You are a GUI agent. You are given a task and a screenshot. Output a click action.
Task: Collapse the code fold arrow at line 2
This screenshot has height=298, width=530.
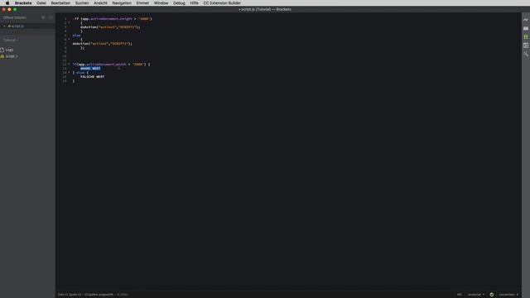coord(70,22)
